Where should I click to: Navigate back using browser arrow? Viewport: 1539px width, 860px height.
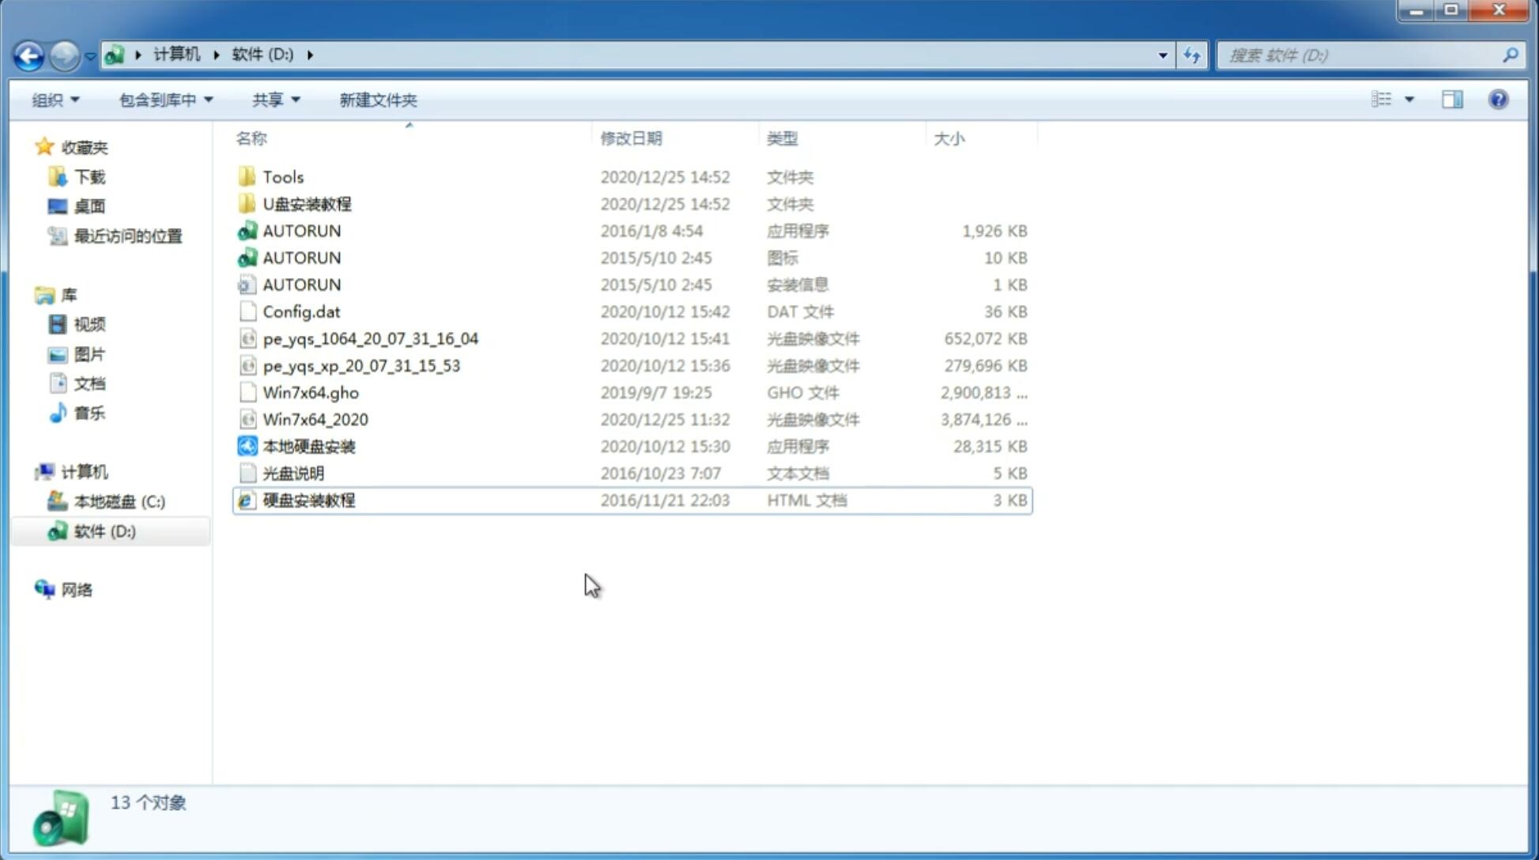(28, 54)
